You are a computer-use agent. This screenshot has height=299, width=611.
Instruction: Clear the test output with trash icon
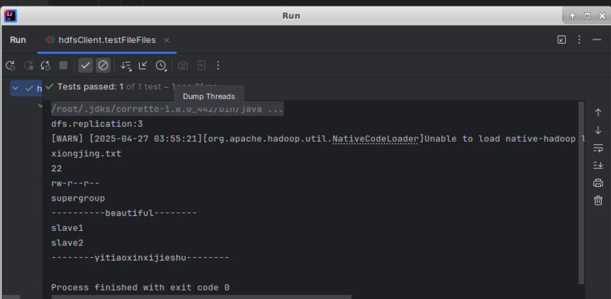point(598,200)
